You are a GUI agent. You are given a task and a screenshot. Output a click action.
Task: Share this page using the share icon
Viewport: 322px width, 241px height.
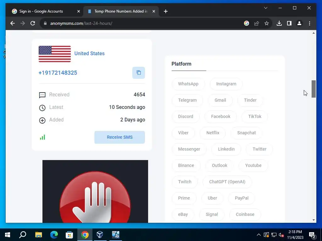tap(257, 23)
